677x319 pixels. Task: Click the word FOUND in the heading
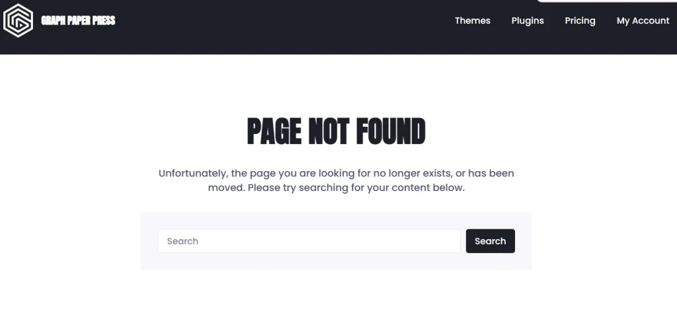point(391,131)
